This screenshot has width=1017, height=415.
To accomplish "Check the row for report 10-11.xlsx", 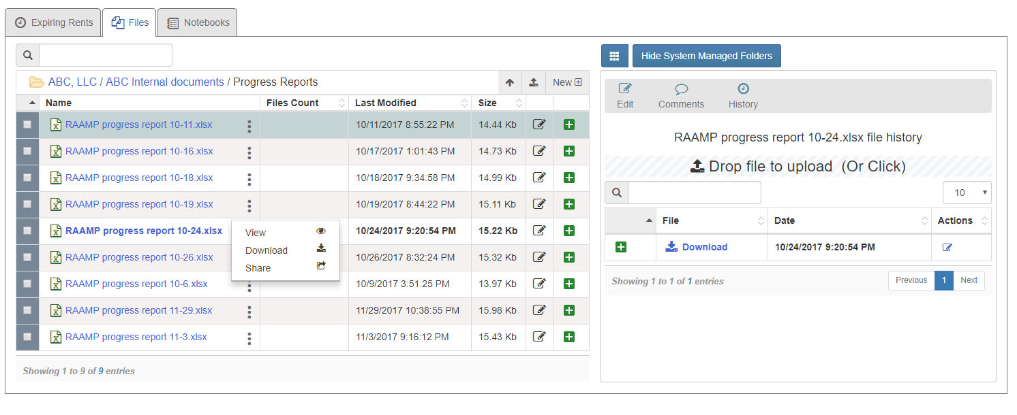I will coord(27,124).
